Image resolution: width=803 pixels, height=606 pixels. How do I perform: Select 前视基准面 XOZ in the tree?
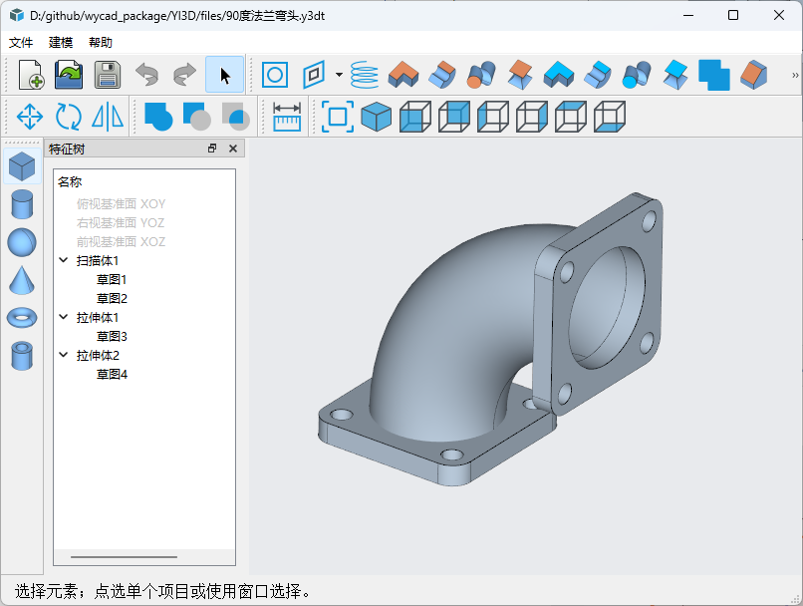pyautogui.click(x=121, y=242)
